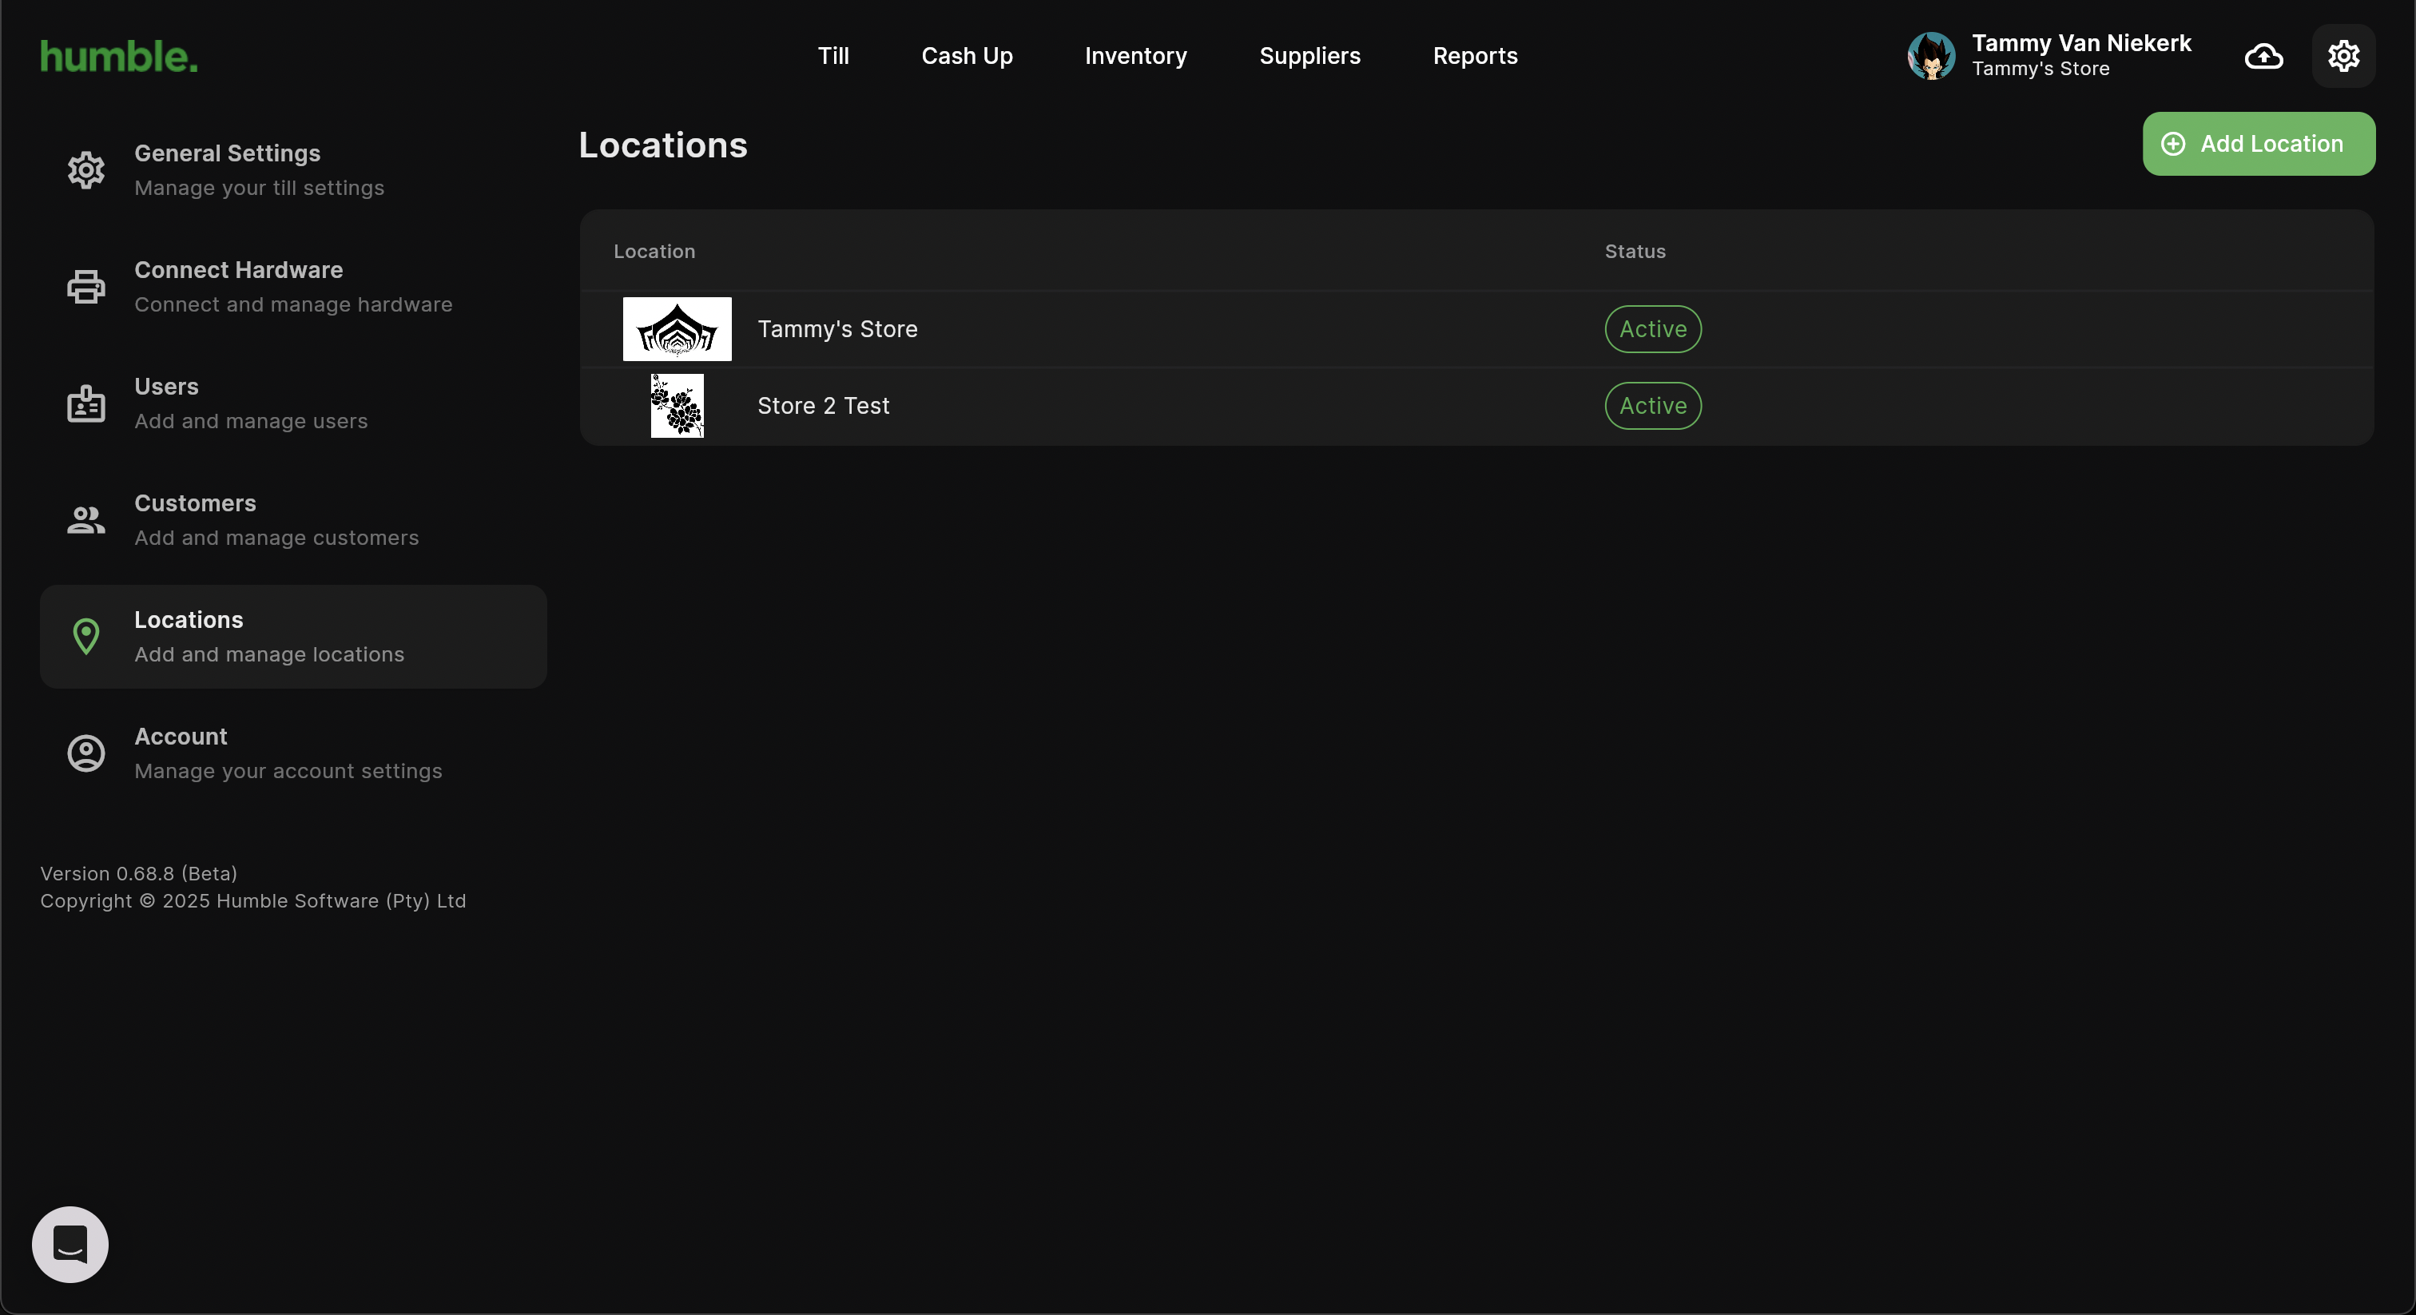Open the Reports page
Image resolution: width=2416 pixels, height=1315 pixels.
[x=1474, y=55]
